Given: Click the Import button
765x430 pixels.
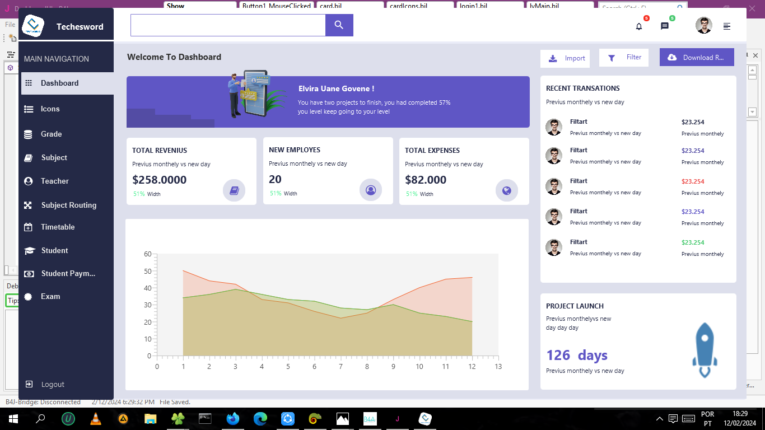Looking at the screenshot, I should pos(565,58).
